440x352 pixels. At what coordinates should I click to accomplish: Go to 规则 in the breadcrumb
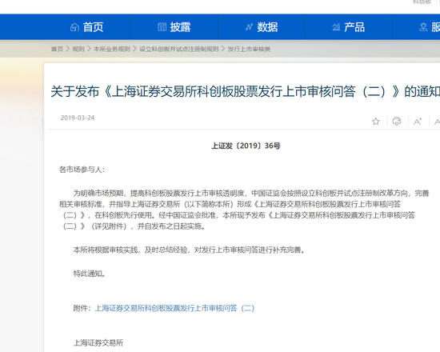tap(78, 49)
